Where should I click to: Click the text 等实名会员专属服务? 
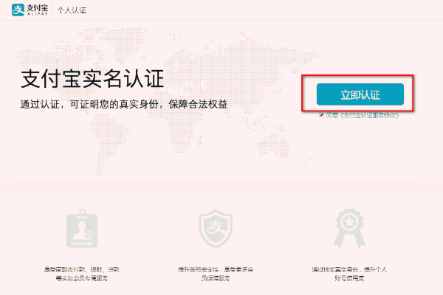80,278
